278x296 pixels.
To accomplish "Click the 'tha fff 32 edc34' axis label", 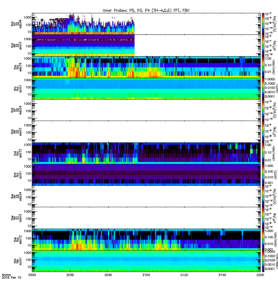I will [16, 24].
